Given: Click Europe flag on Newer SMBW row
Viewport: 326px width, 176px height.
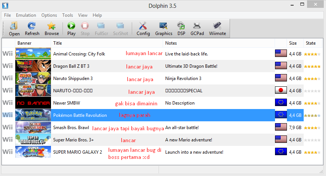Looking at the screenshot, I should (x=281, y=102).
